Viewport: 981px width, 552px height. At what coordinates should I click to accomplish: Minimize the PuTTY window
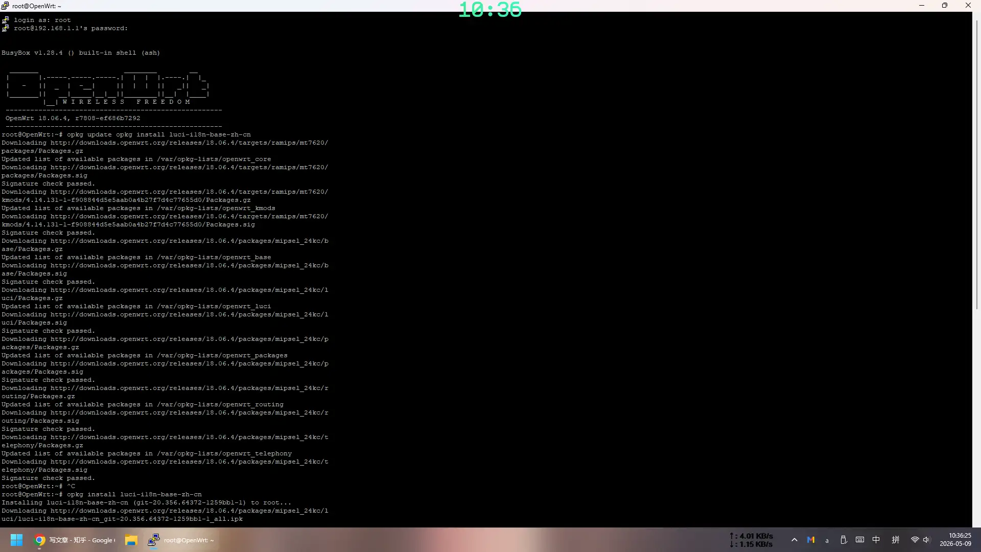tap(922, 6)
